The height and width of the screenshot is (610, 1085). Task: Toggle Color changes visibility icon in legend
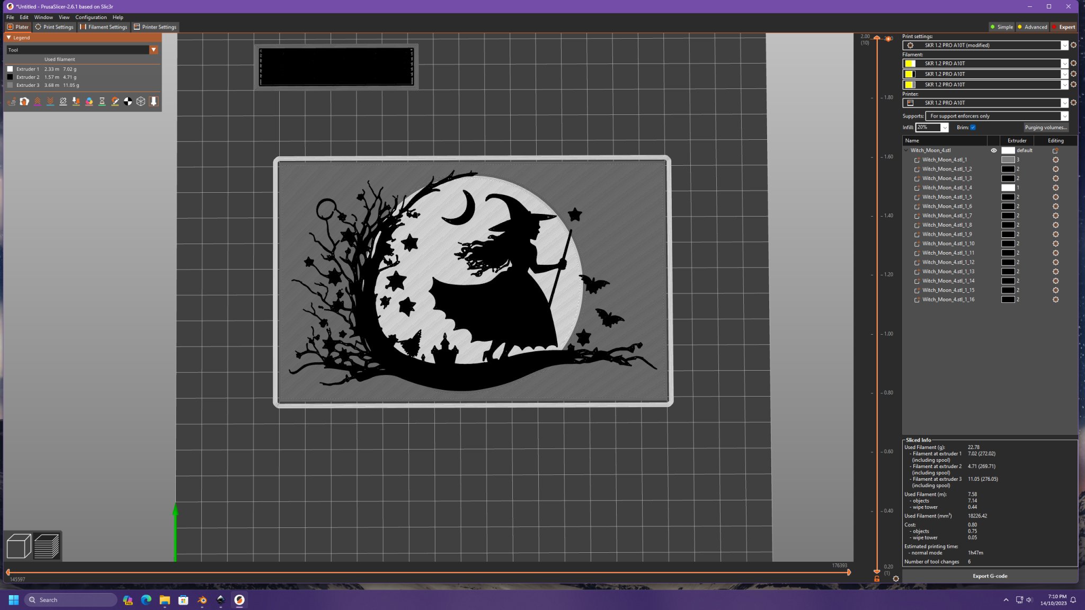(x=89, y=102)
